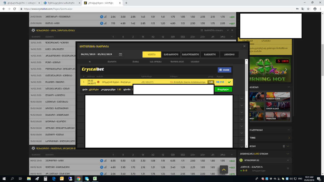Open the Skype taskbar icon
324x182 pixels.
click(x=87, y=179)
